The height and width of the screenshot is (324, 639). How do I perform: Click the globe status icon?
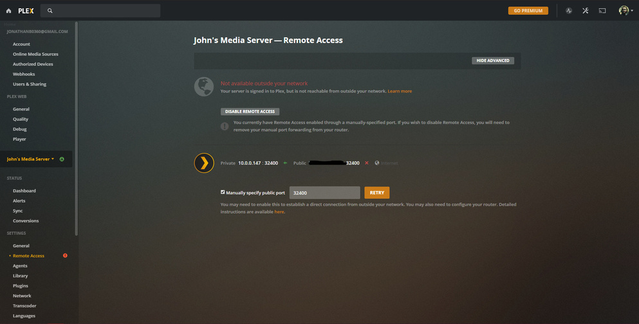click(x=204, y=87)
